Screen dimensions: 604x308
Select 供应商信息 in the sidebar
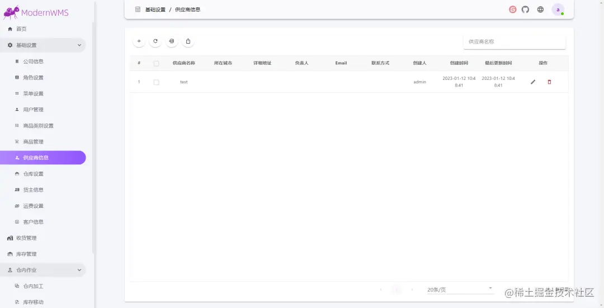point(43,158)
